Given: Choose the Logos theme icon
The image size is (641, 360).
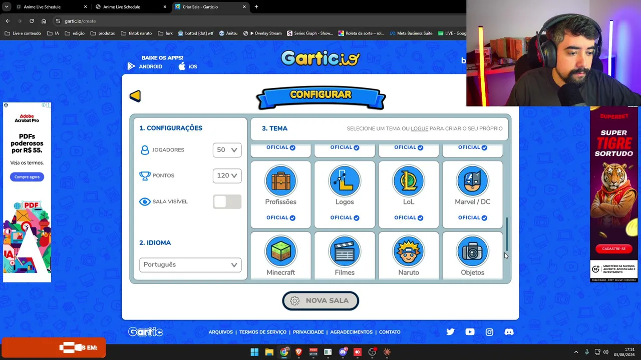Looking at the screenshot, I should (x=345, y=181).
